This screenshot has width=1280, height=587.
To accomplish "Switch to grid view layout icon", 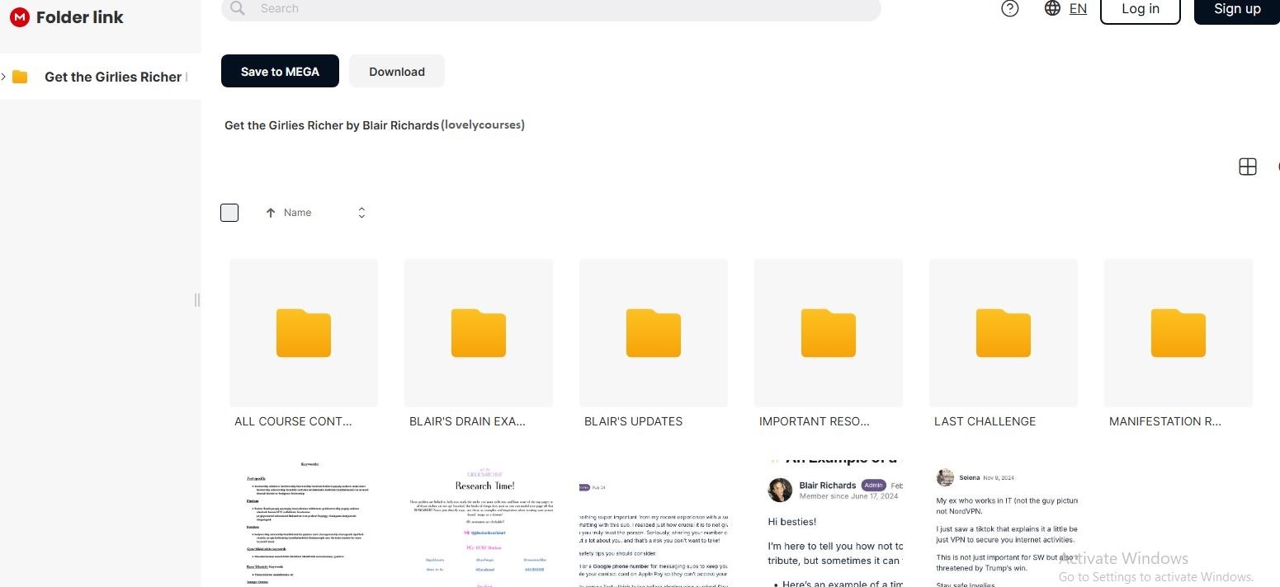I will click(x=1247, y=167).
